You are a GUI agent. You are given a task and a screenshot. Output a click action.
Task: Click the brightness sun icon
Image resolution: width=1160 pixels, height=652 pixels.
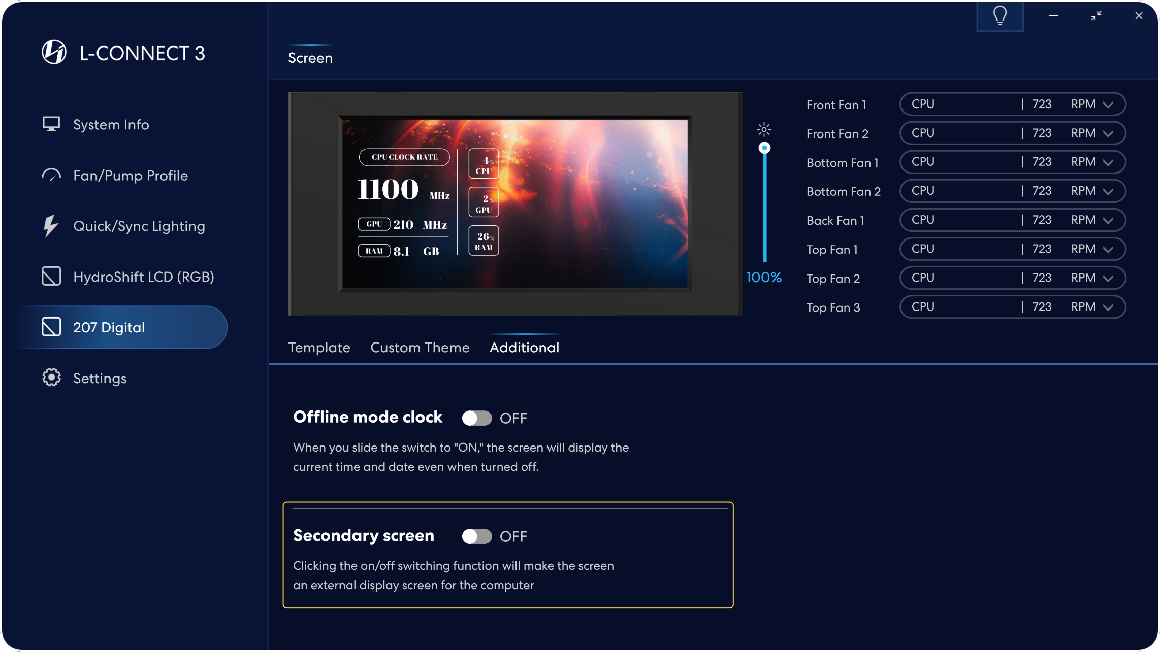pos(764,130)
